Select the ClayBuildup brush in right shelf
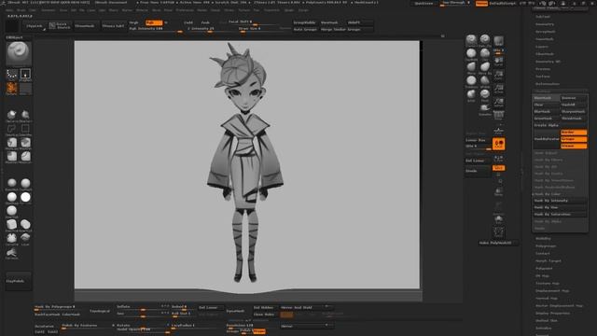Screen dimensions: 597x336 [471, 54]
